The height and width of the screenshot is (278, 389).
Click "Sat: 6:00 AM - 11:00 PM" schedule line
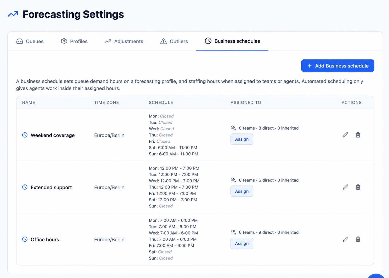click(x=173, y=148)
